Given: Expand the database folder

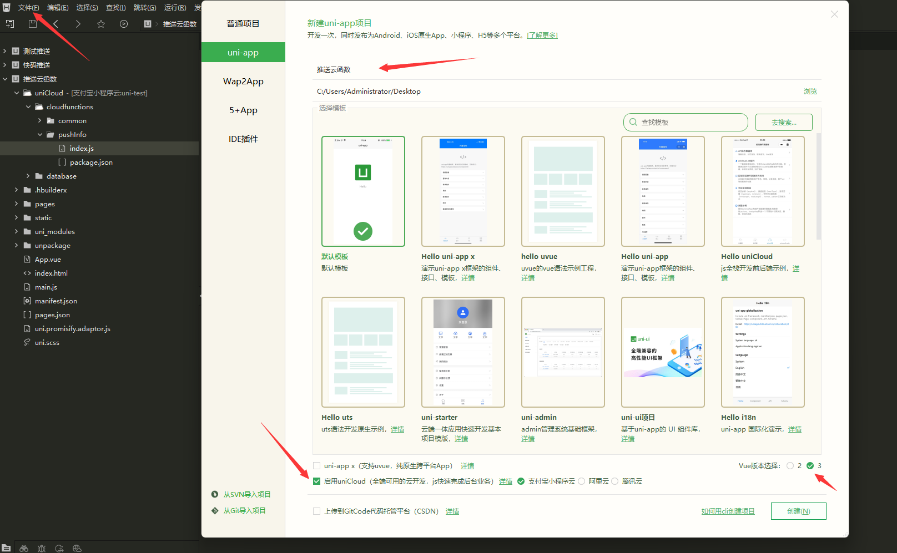Looking at the screenshot, I should [28, 176].
